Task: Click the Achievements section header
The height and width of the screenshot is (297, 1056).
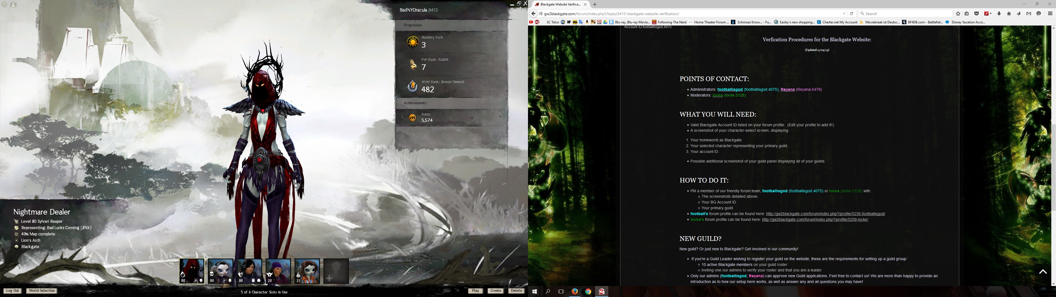Action: tap(451, 103)
